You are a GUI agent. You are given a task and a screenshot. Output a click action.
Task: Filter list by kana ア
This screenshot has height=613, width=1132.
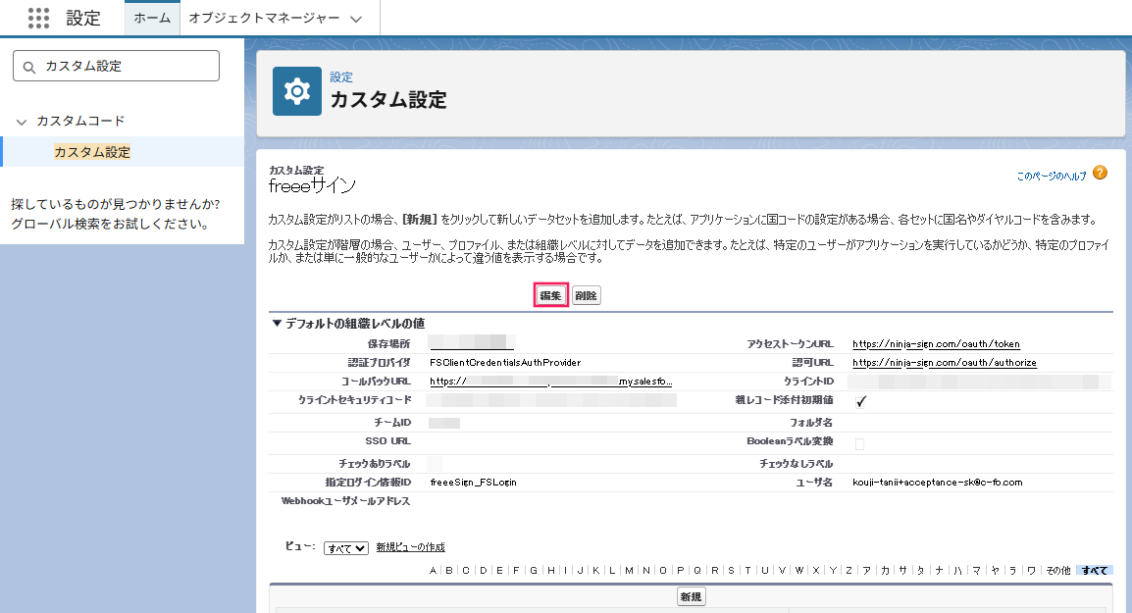click(x=867, y=571)
